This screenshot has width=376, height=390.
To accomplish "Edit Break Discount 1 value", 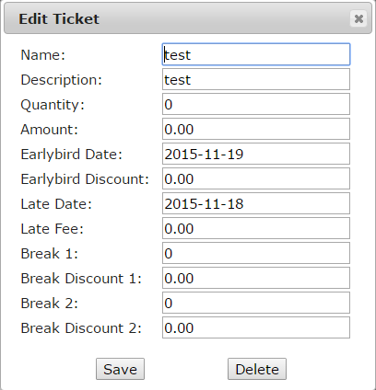I will click(x=256, y=278).
